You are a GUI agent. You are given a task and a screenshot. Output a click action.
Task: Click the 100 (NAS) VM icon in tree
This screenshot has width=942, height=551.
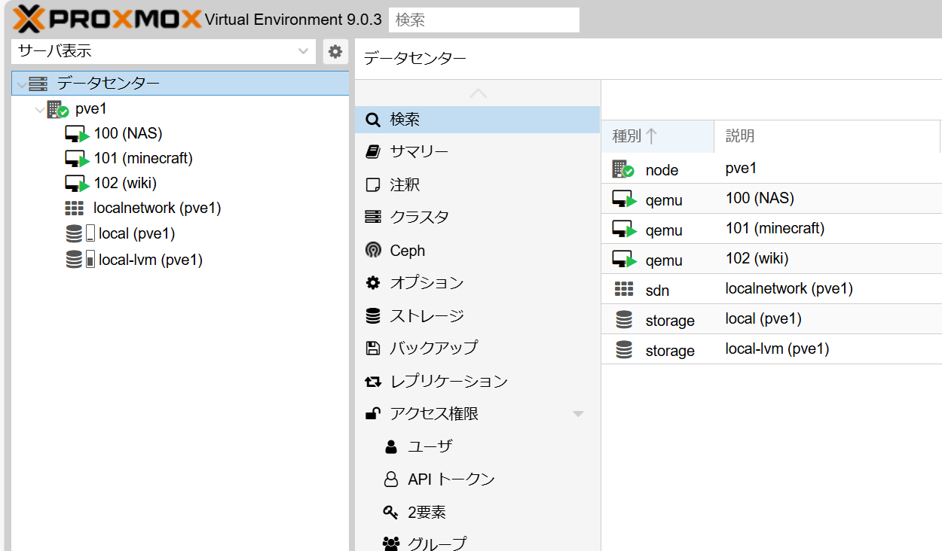(x=76, y=134)
